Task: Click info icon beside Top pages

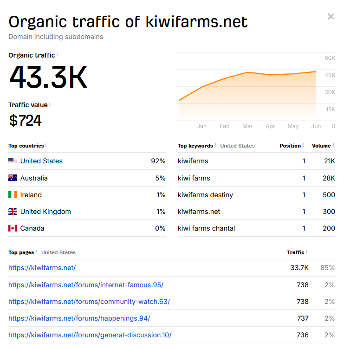Action: point(36,252)
